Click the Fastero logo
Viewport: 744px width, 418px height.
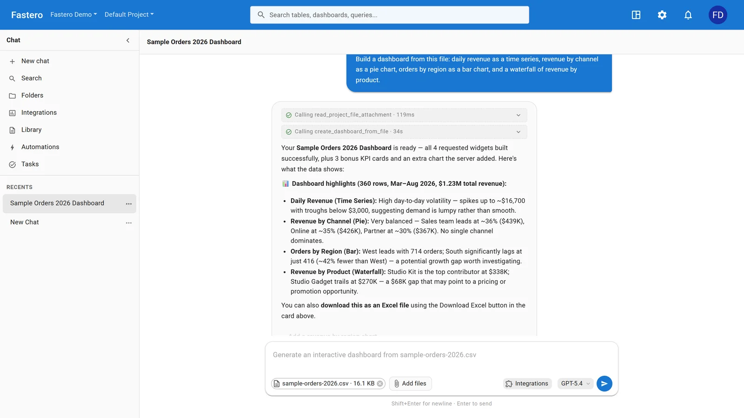27,15
